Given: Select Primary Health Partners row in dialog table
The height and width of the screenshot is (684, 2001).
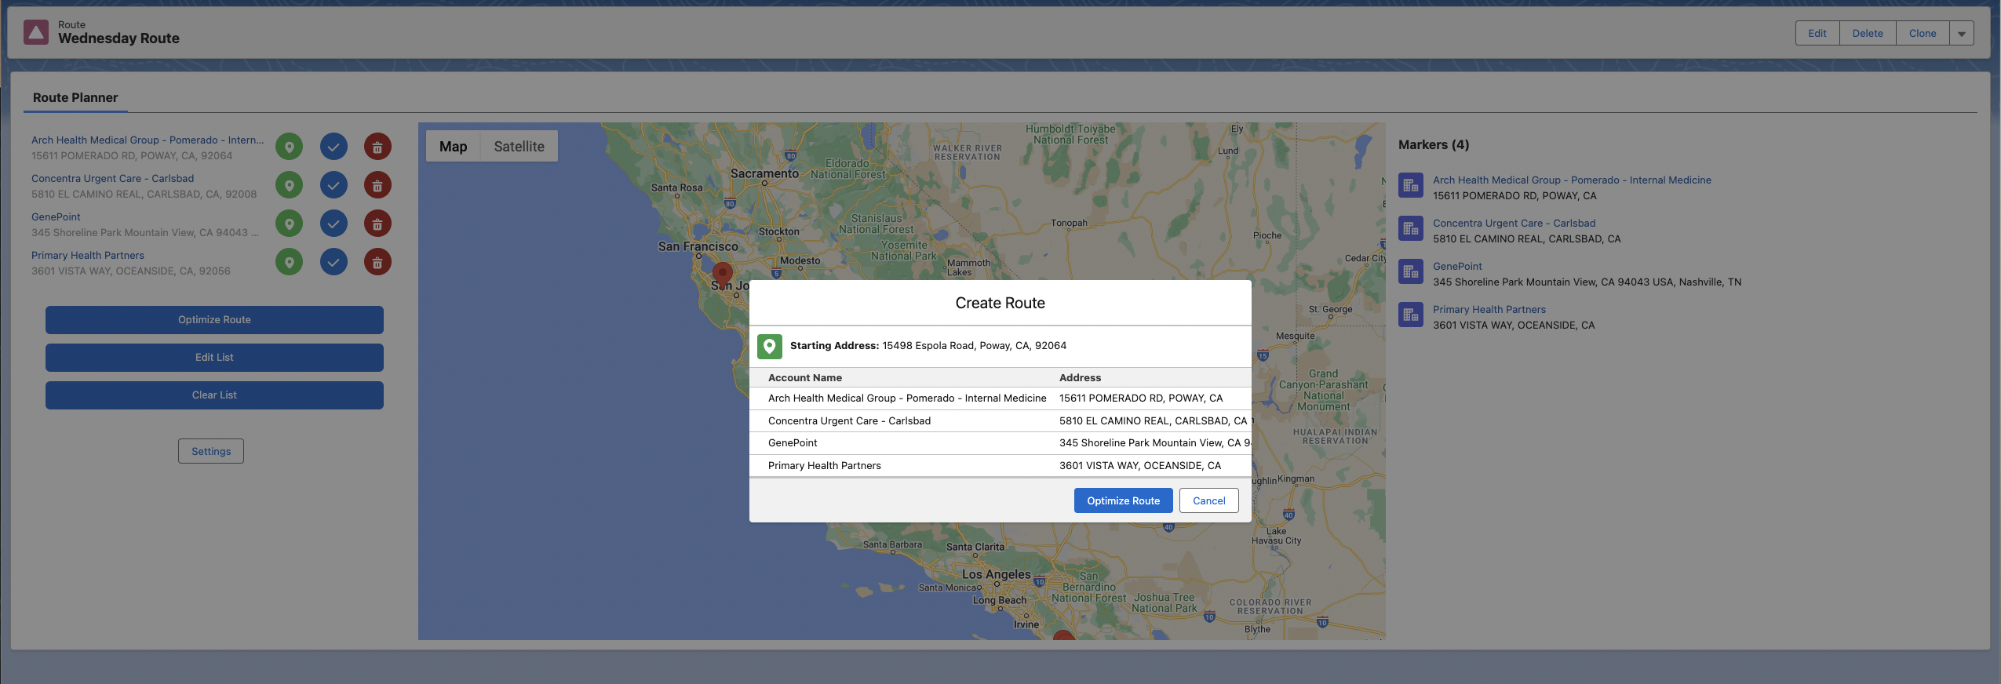Looking at the screenshot, I should [x=1000, y=466].
